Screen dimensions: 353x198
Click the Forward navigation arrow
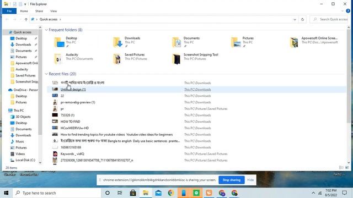tap(15, 20)
